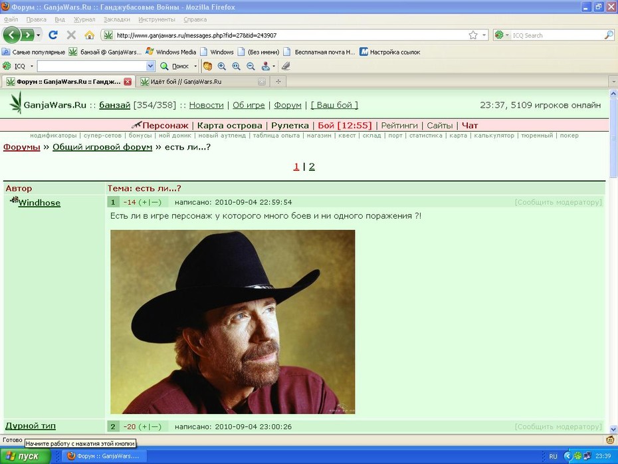Open the 'Вид' menu

coord(60,19)
